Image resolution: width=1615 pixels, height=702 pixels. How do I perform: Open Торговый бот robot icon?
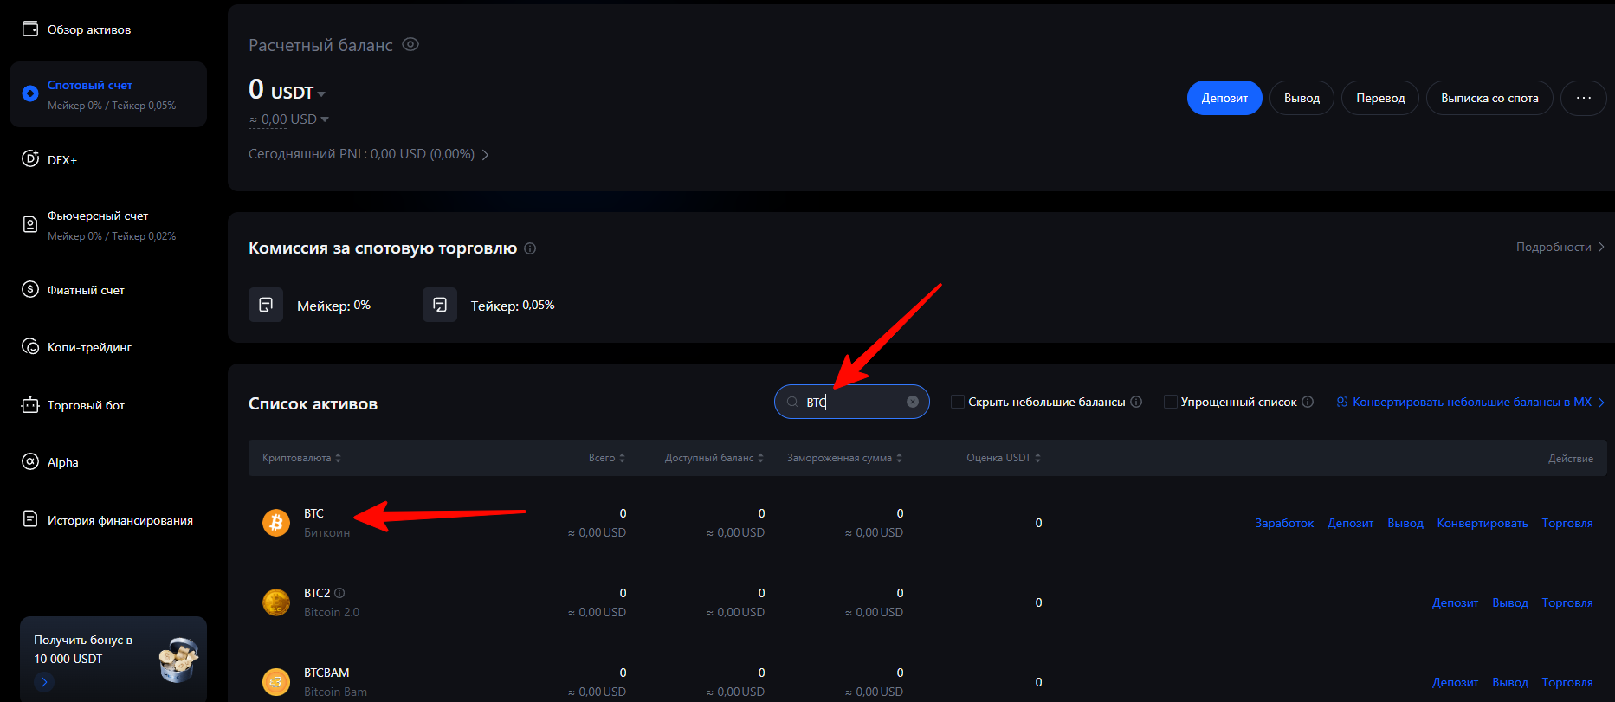[x=30, y=405]
